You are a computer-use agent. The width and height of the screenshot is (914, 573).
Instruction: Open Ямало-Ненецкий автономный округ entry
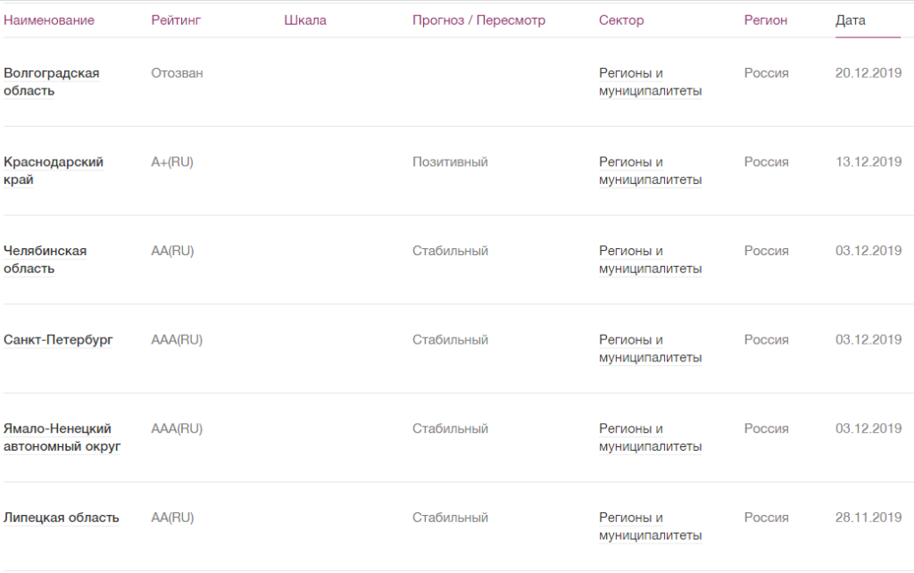tap(62, 437)
